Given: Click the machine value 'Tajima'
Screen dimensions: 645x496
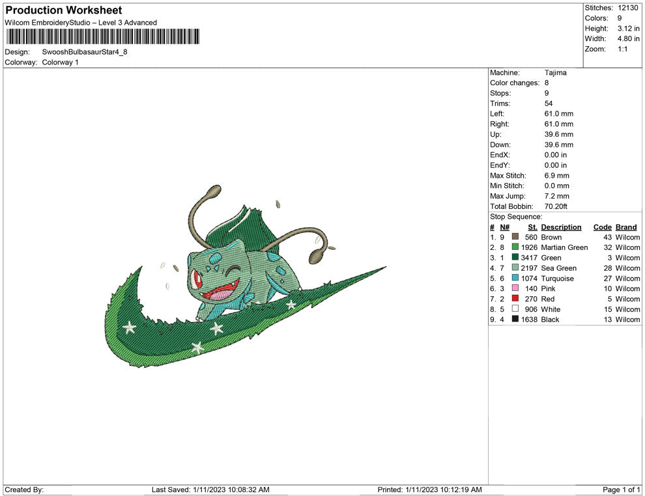Looking at the screenshot, I should pos(555,73).
